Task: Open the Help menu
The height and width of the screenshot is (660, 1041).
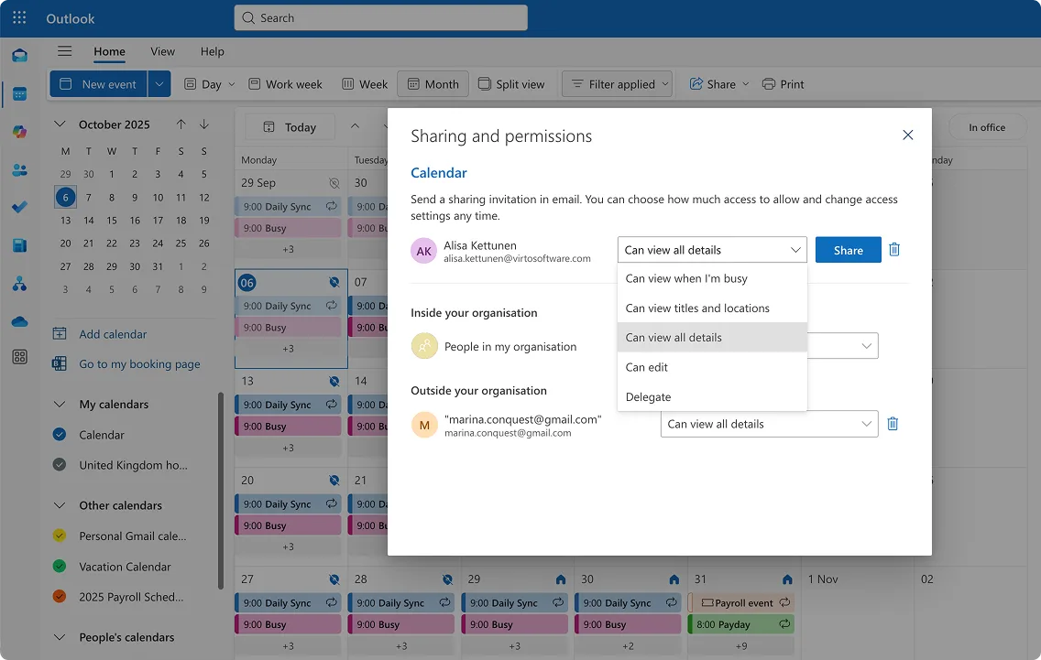Action: pyautogui.click(x=212, y=51)
